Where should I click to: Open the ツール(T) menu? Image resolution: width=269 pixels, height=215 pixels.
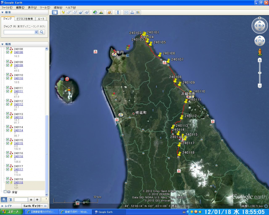pyautogui.click(x=45, y=8)
